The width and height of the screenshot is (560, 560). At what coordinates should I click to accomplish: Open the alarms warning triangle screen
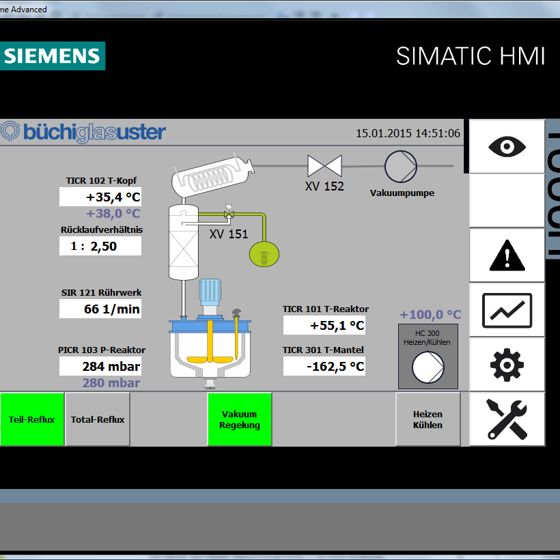(507, 255)
